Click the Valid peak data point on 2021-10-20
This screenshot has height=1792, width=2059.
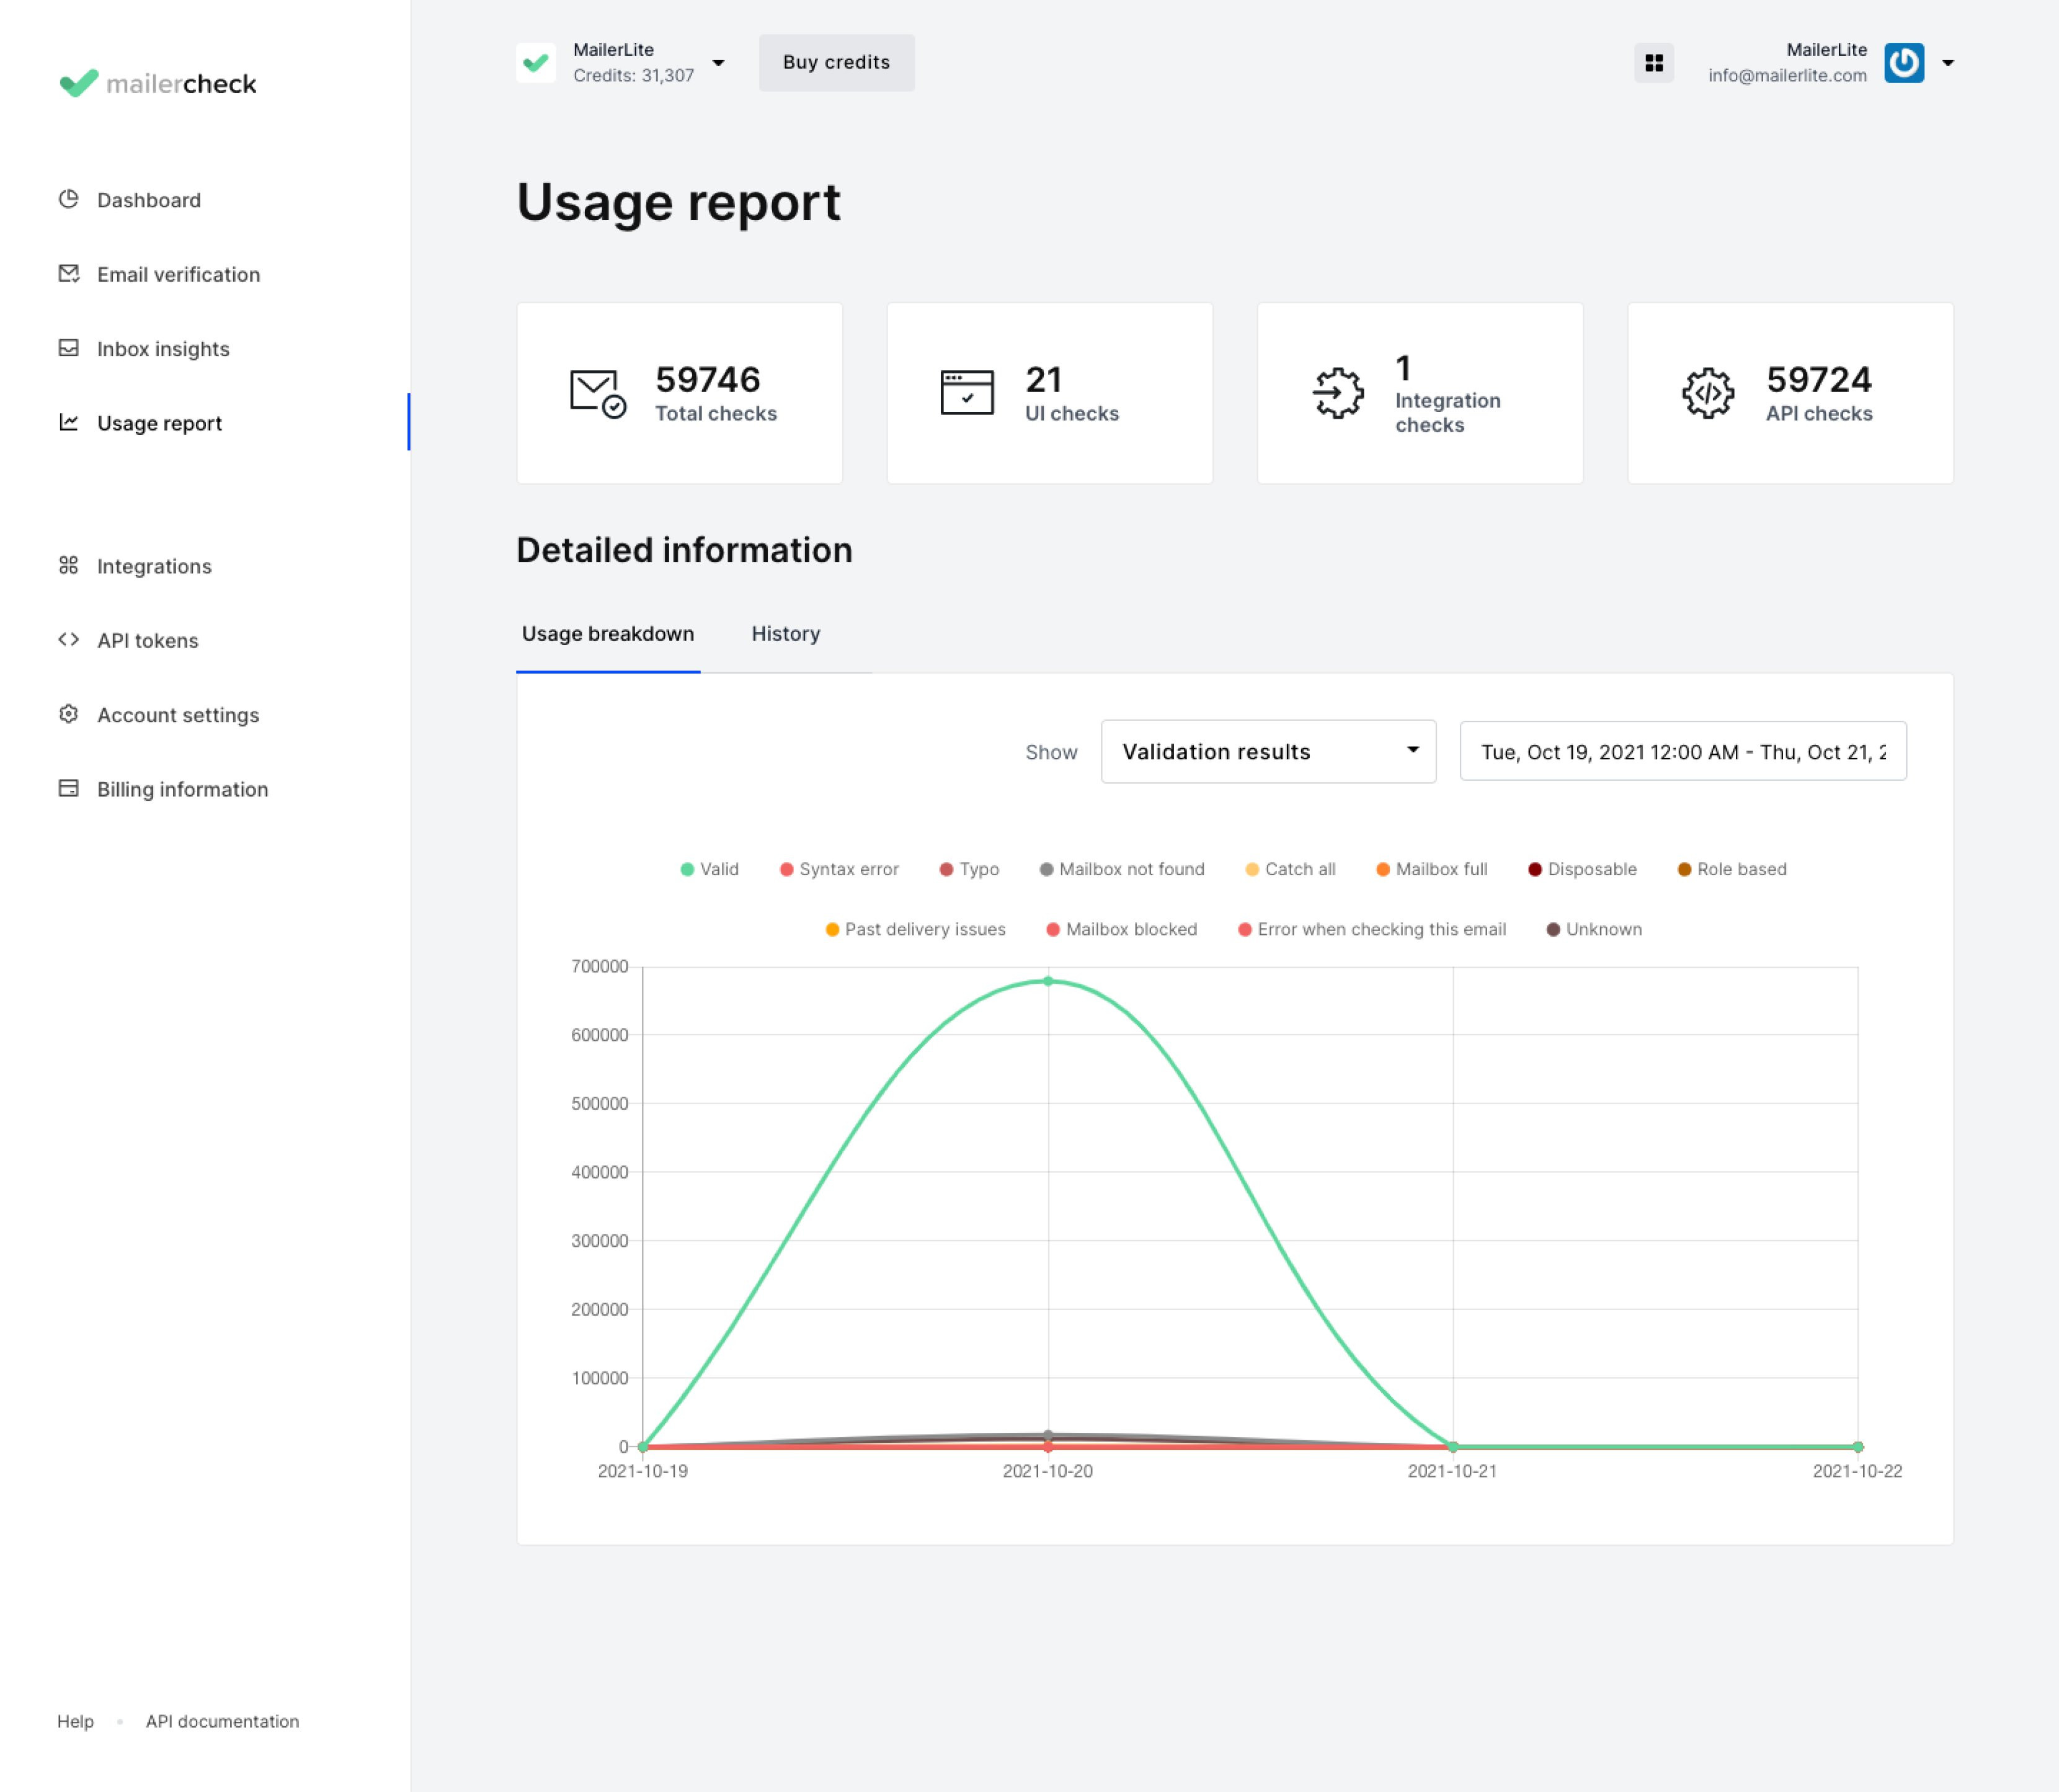click(x=1048, y=981)
